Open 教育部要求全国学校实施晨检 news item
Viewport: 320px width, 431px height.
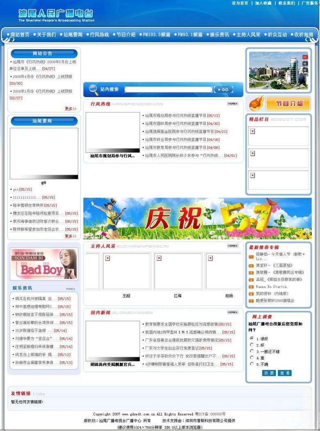point(188,324)
